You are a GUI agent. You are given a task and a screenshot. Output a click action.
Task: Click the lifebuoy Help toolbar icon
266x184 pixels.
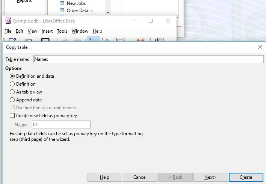[x=140, y=40]
